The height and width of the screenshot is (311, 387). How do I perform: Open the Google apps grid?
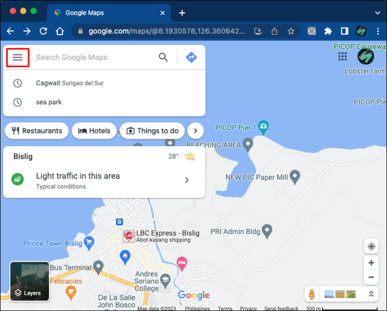[x=343, y=56]
